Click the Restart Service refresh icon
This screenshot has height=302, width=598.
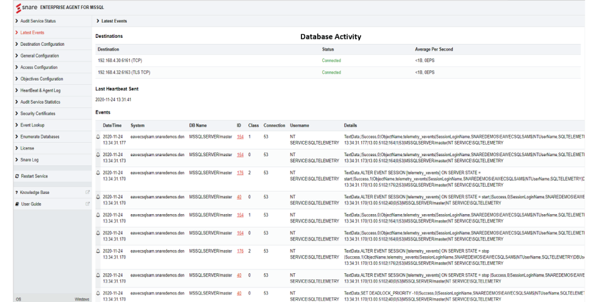coord(17,176)
